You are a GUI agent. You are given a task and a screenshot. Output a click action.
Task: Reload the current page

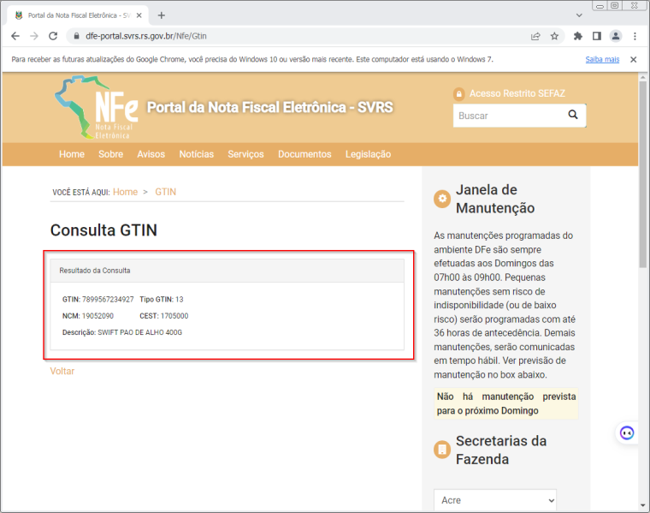pos(53,36)
